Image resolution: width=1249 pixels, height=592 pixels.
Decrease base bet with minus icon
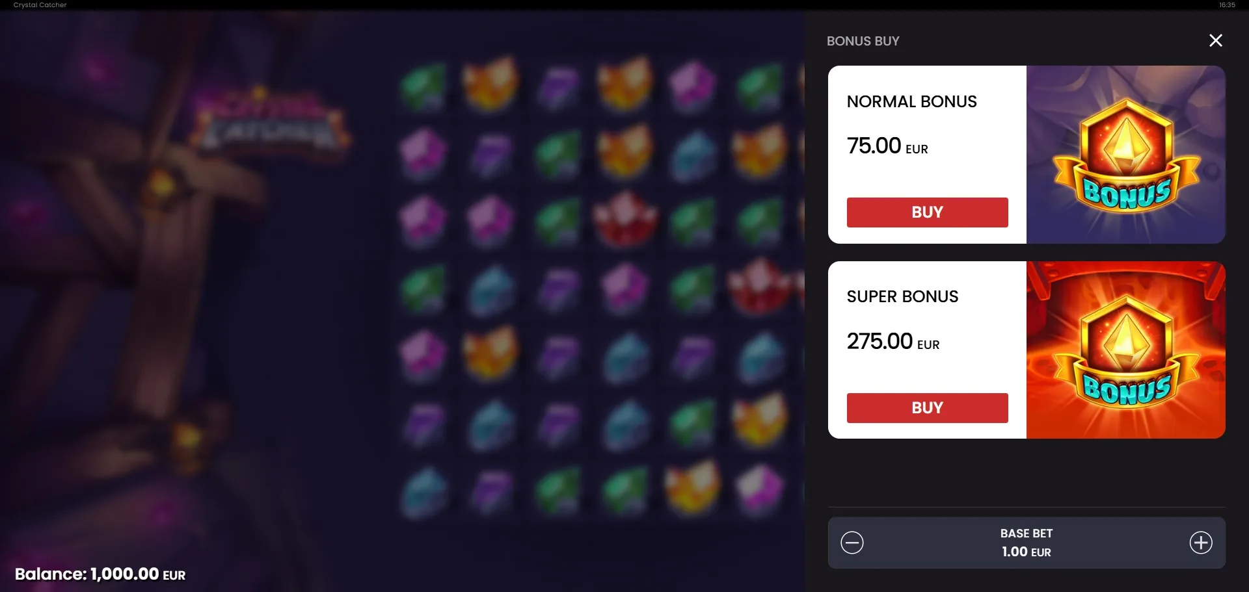pos(852,543)
